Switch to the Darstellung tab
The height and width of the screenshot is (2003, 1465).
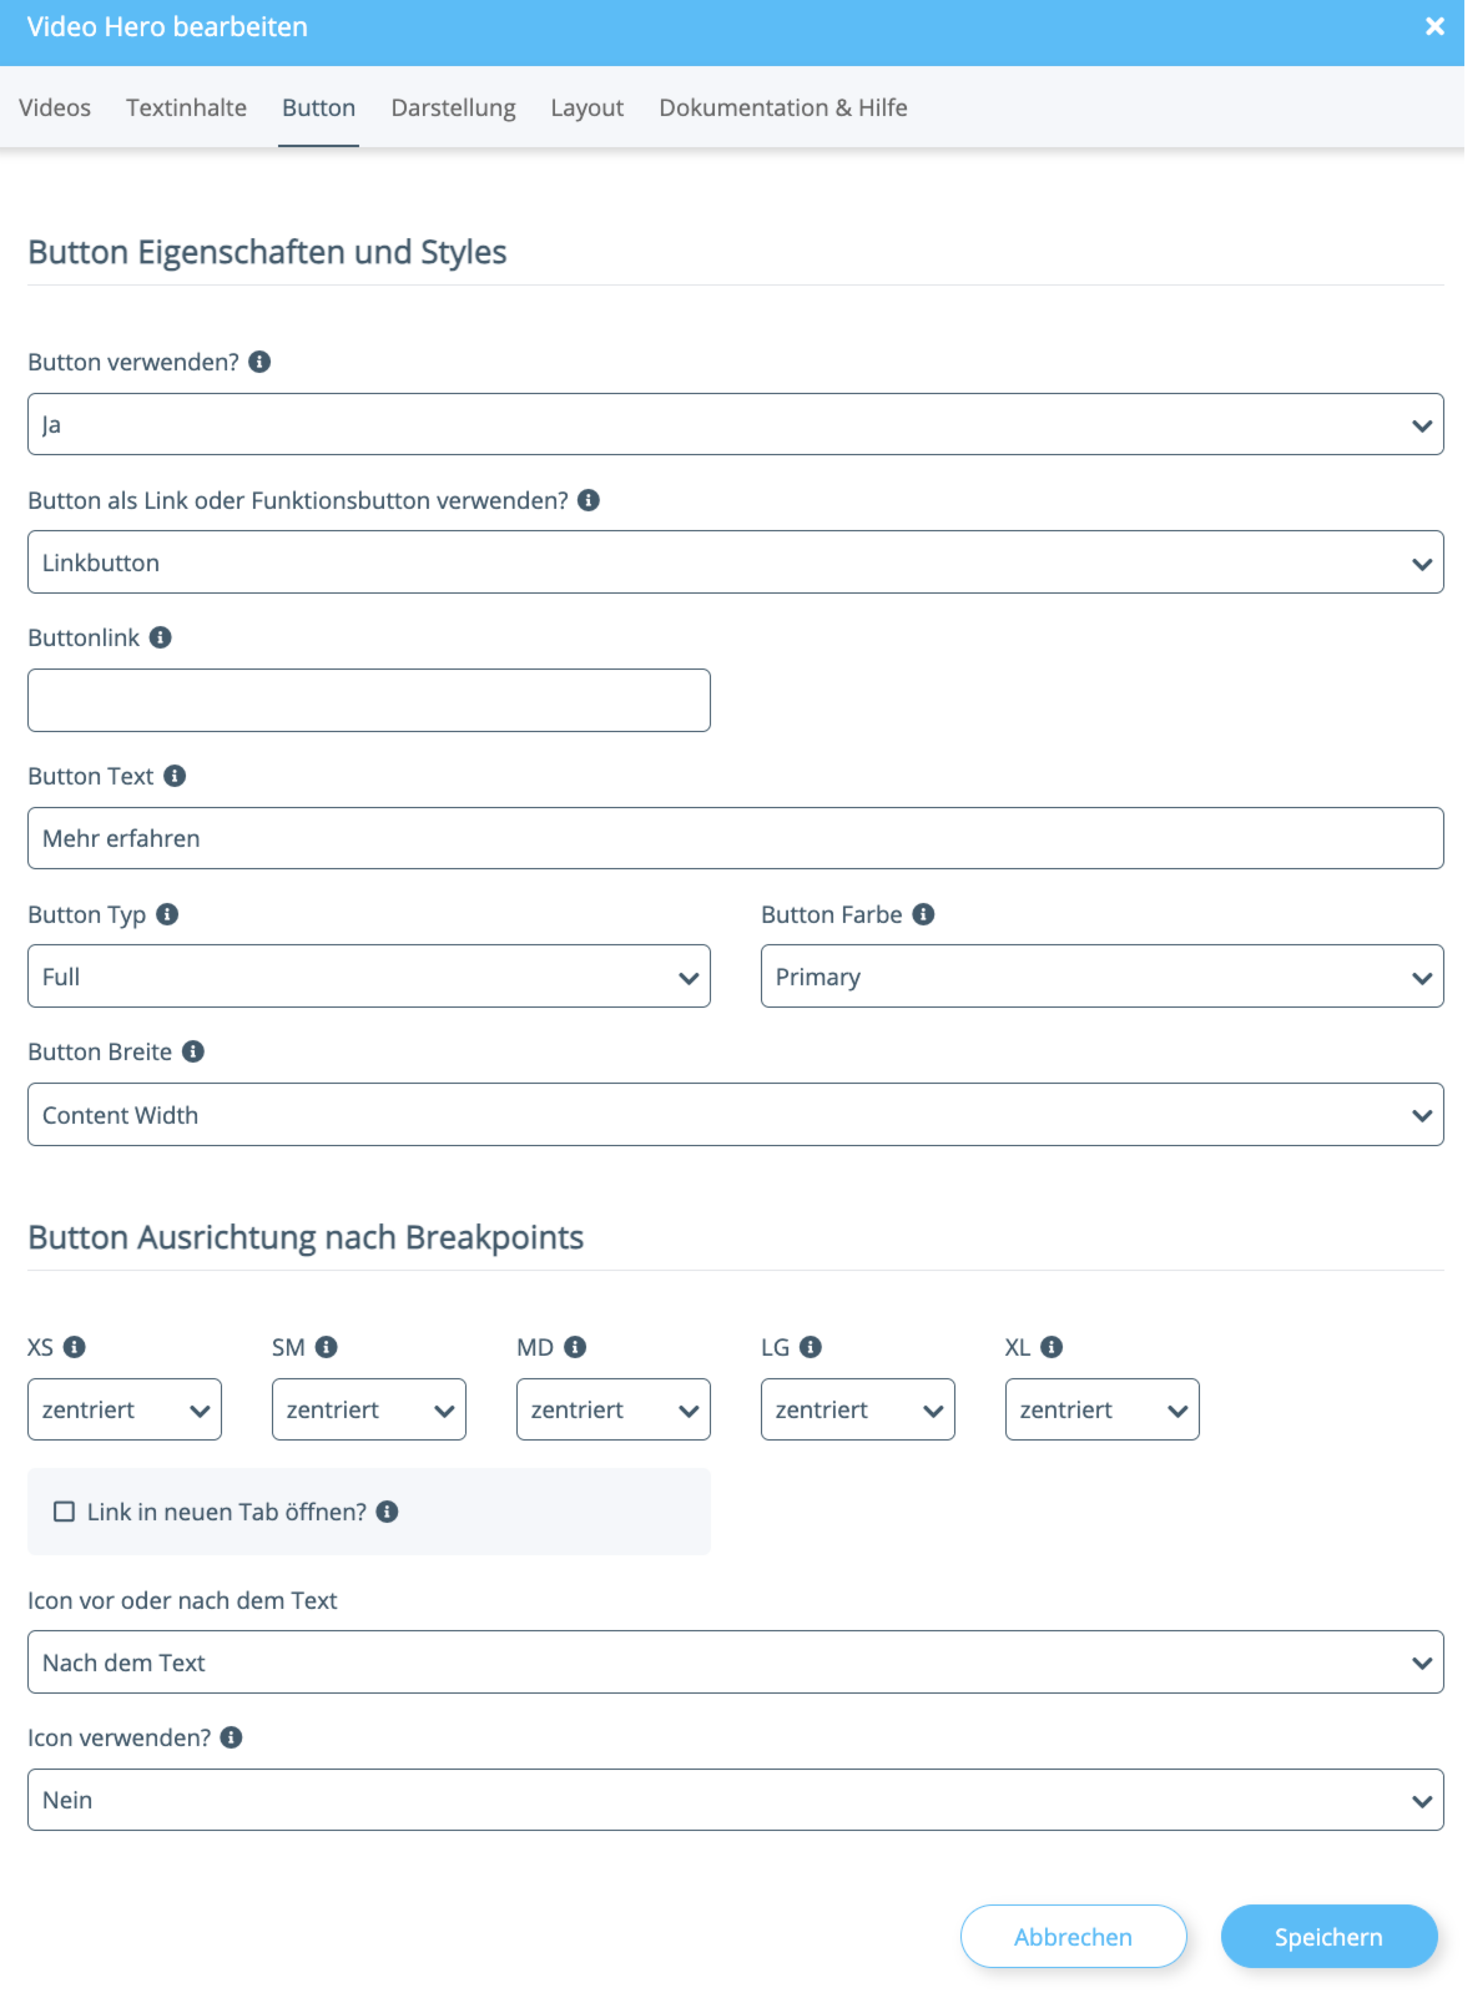click(452, 107)
